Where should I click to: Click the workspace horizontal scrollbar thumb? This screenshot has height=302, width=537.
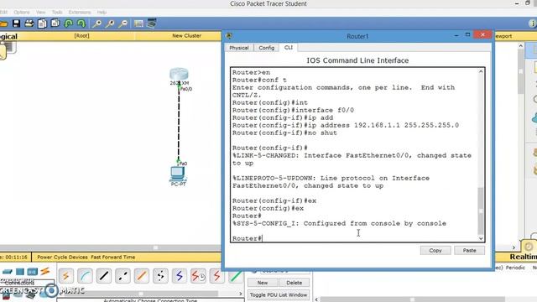pos(155,247)
